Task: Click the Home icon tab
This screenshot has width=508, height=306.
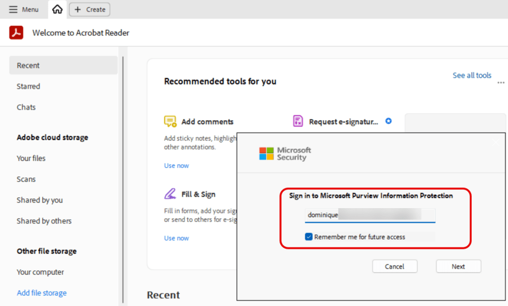Action: coord(58,9)
